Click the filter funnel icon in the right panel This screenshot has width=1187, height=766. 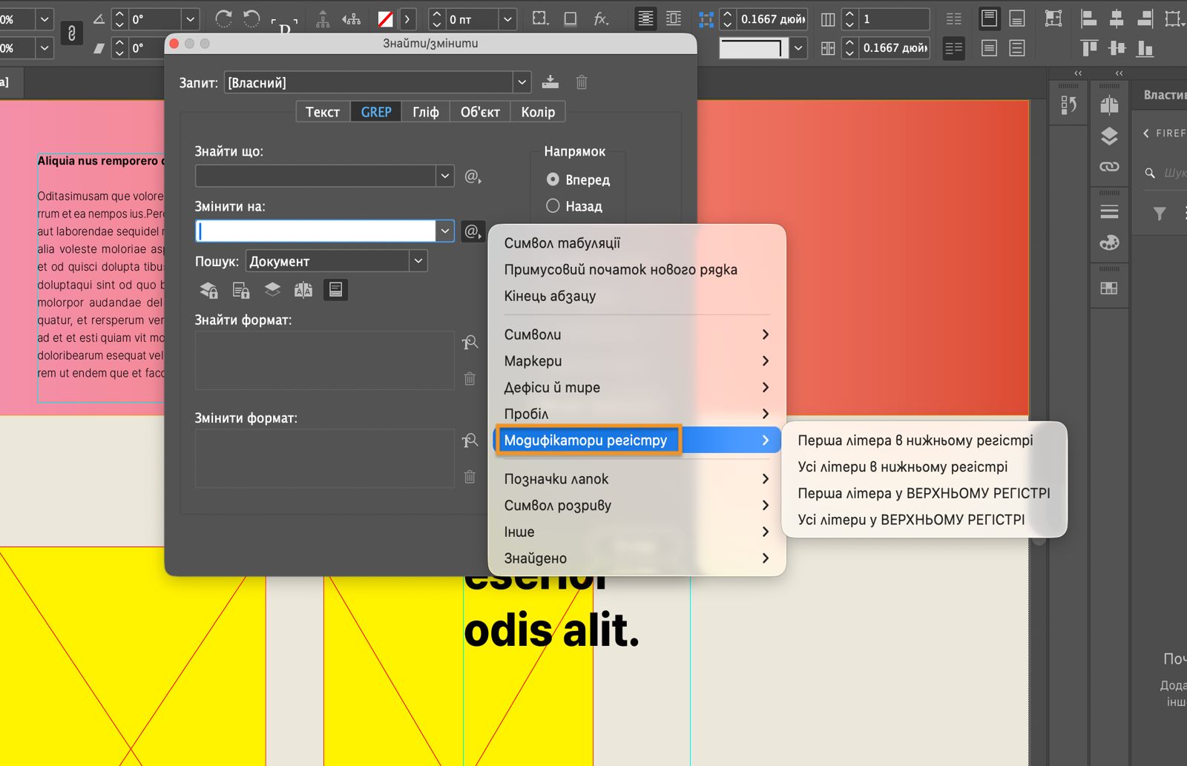pos(1160,214)
